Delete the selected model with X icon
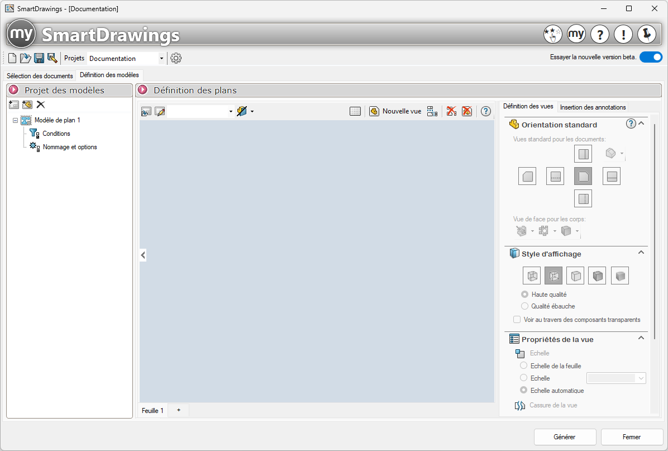This screenshot has width=668, height=451. (41, 105)
